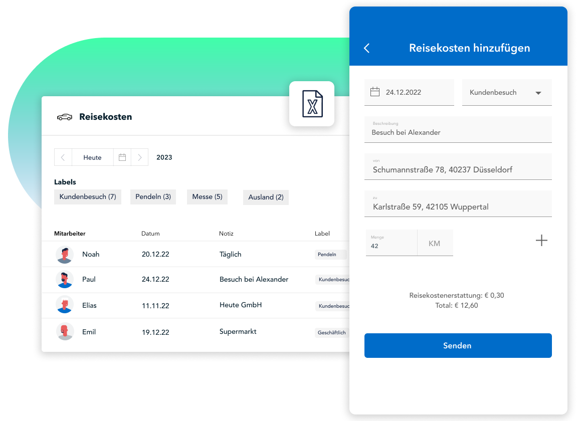Click Elias's avatar picture
Screen dimensions: 579x421
point(65,305)
